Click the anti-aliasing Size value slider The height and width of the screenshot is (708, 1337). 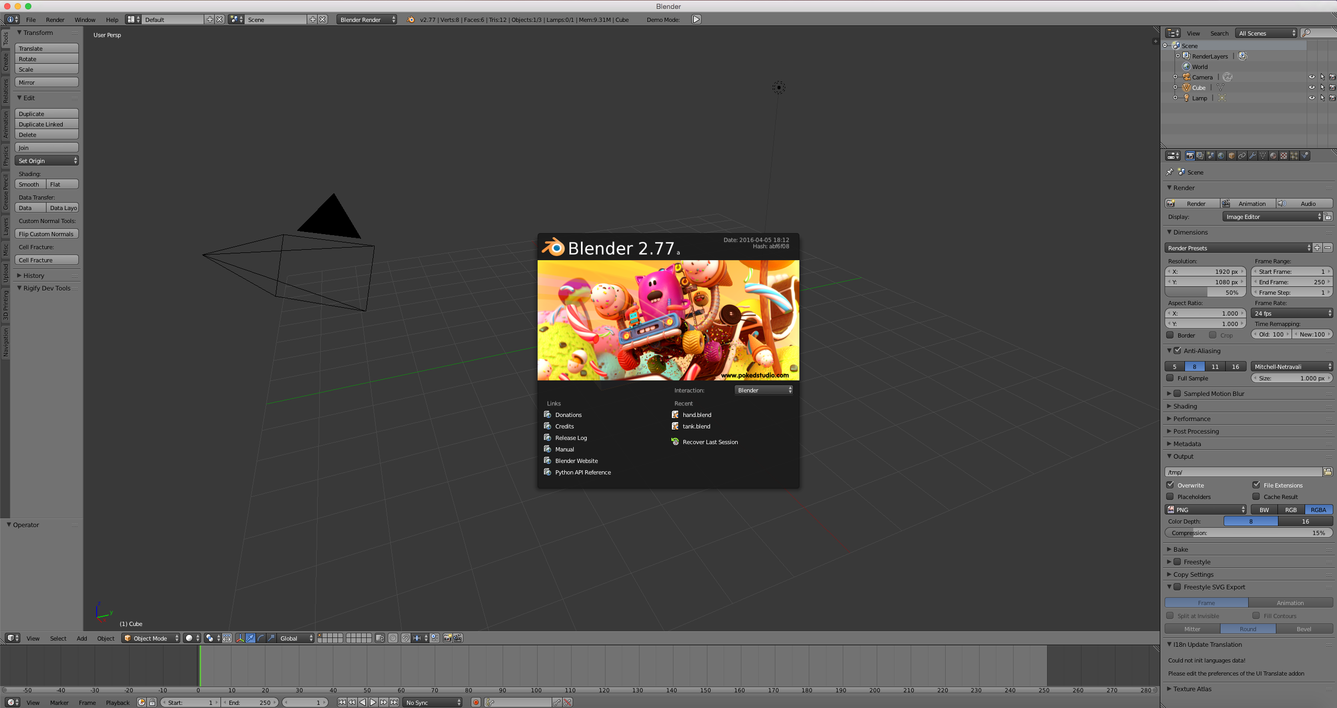[1292, 378]
